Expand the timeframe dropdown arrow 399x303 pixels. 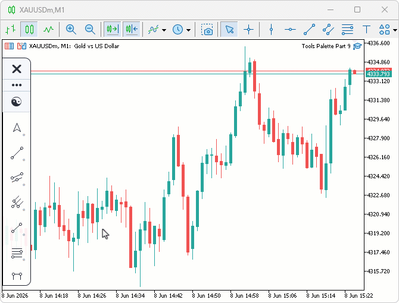[189, 30]
